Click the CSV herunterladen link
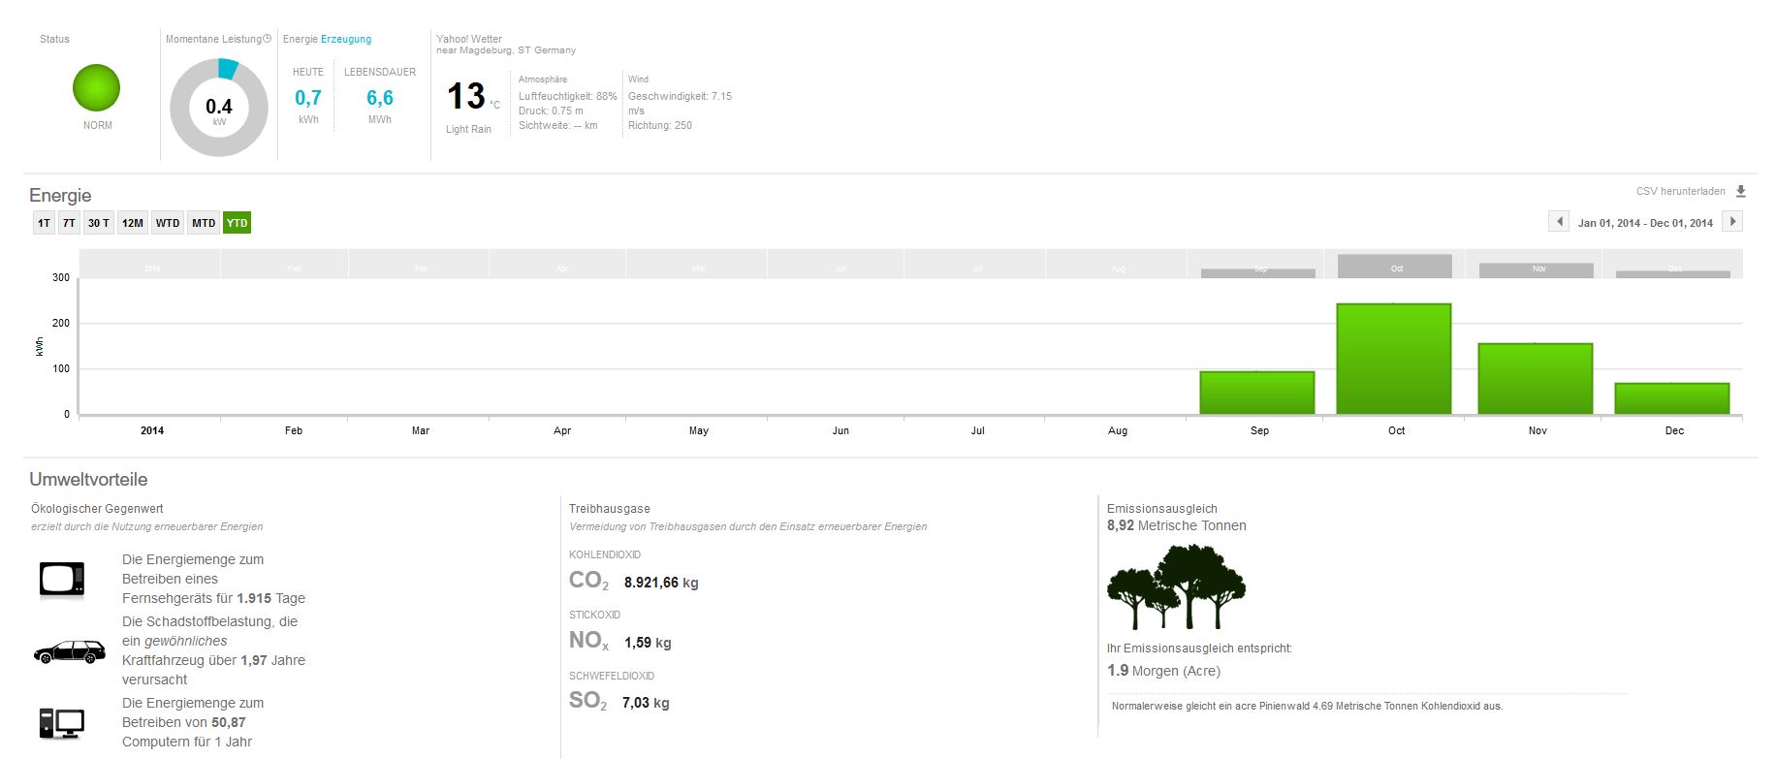Screen dimensions: 1776x759 (x=1680, y=192)
